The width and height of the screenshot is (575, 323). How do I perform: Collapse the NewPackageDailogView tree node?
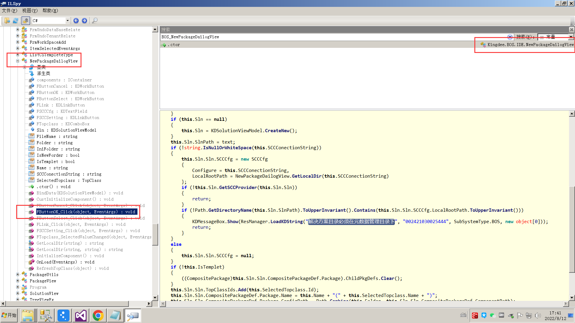point(18,61)
